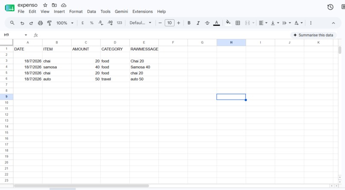Open the font family Default dropdown
Viewport: 345px width, 190px height.
pos(140,23)
